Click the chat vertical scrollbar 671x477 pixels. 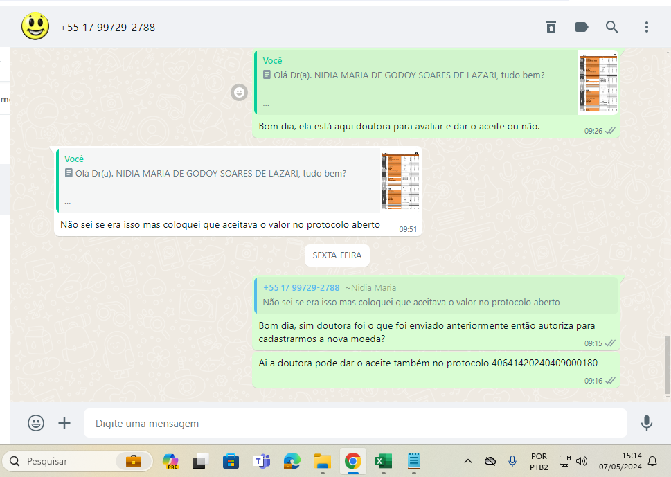pos(668,365)
